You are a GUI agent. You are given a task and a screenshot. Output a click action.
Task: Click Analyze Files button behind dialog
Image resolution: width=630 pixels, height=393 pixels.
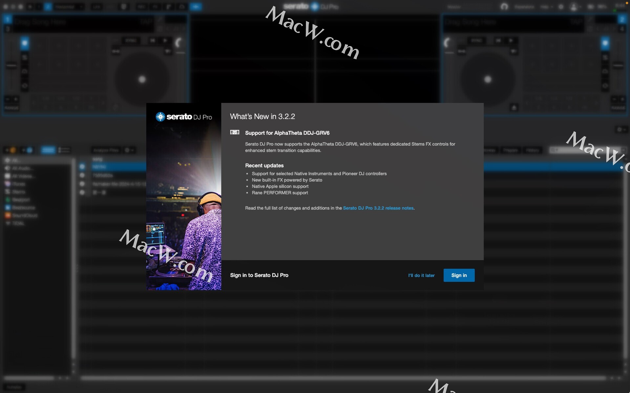click(x=106, y=150)
